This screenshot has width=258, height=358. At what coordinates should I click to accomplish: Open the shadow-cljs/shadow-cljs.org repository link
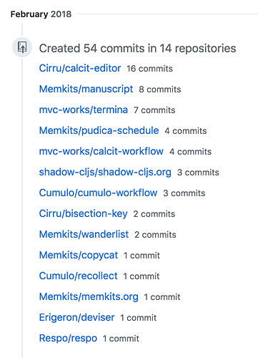tap(105, 172)
